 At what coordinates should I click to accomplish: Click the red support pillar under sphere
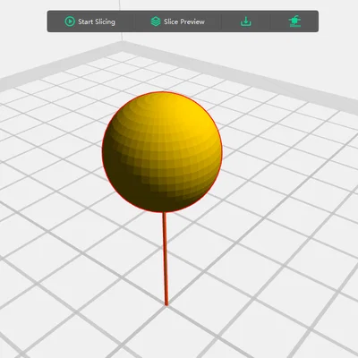(x=165, y=259)
